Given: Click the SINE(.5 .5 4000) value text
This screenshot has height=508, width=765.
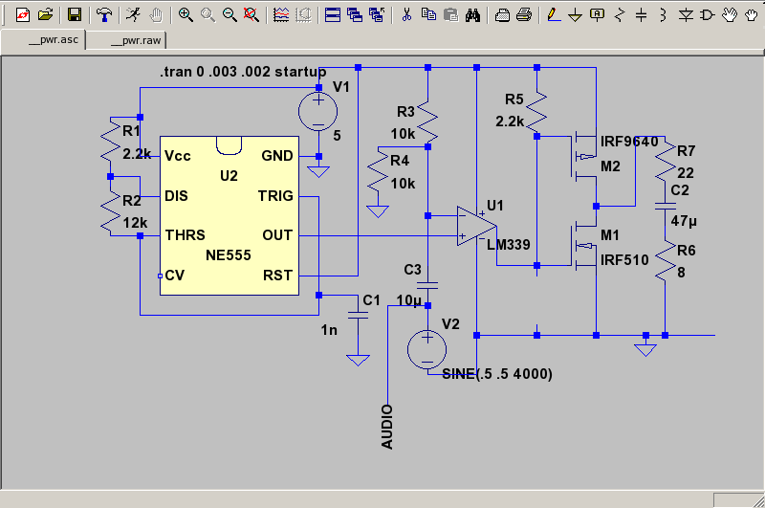Looking at the screenshot, I should (x=496, y=374).
